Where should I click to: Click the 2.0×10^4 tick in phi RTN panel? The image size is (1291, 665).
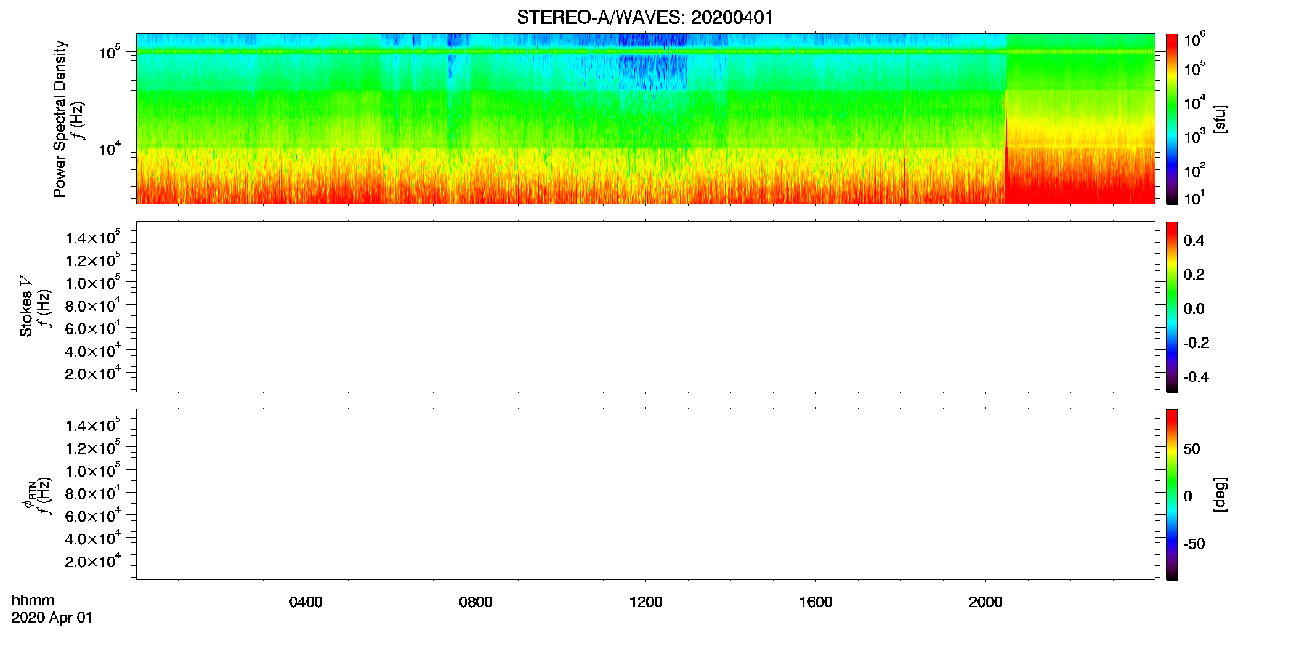click(93, 561)
